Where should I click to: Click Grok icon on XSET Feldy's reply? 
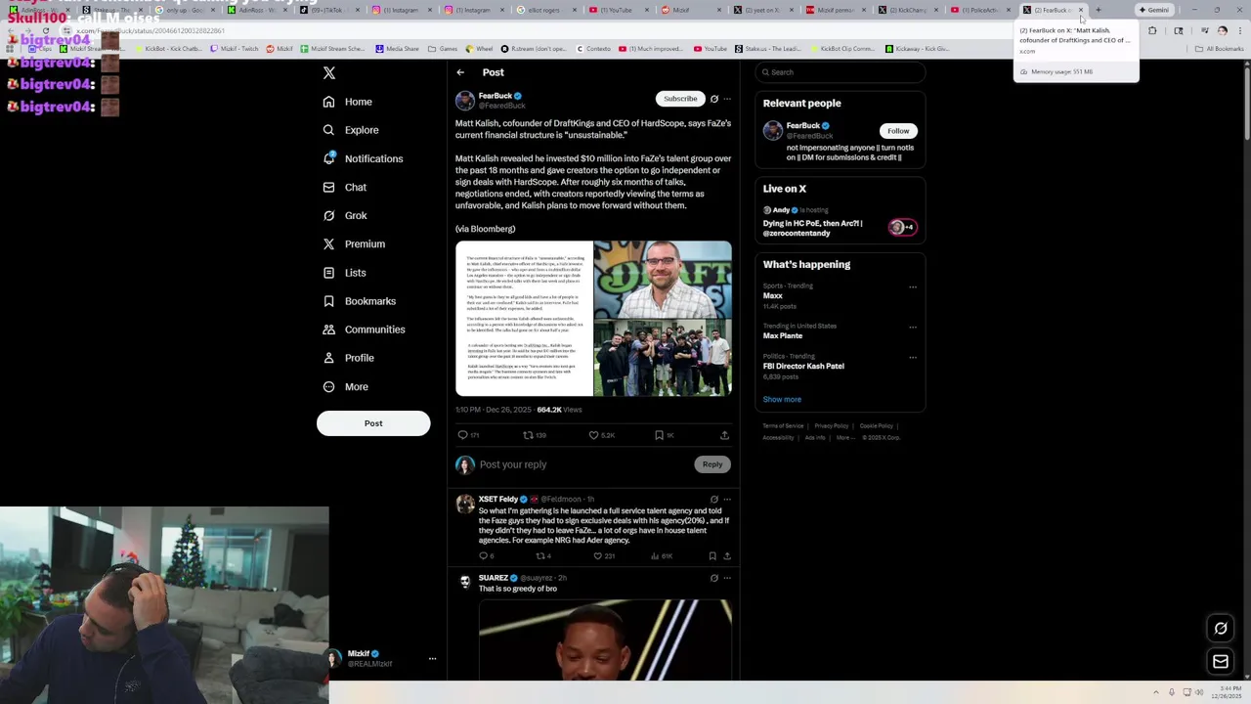(x=714, y=500)
